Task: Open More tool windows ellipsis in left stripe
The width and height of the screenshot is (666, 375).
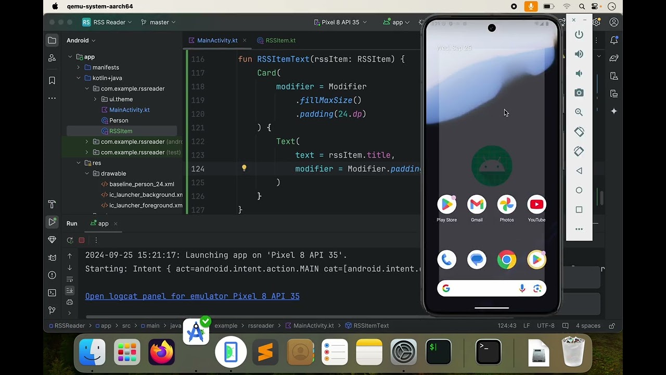Action: pos(52,98)
